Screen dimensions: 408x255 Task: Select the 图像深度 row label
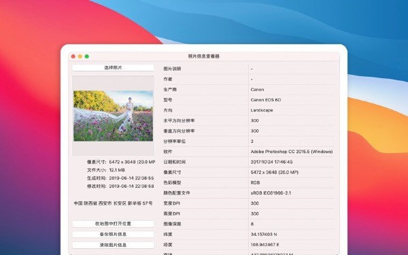point(172,224)
